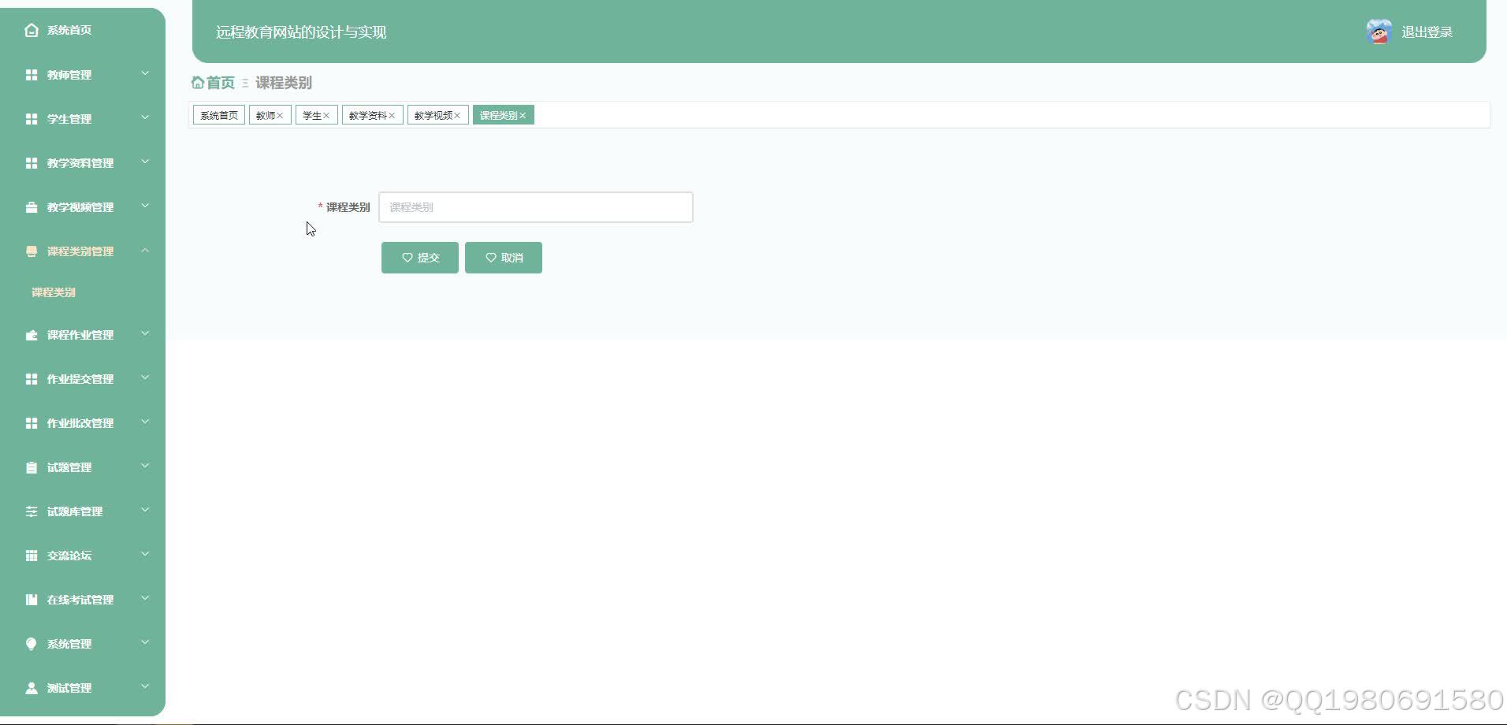
Task: Expand the 教学视频管理 menu chevron
Action: point(145,206)
